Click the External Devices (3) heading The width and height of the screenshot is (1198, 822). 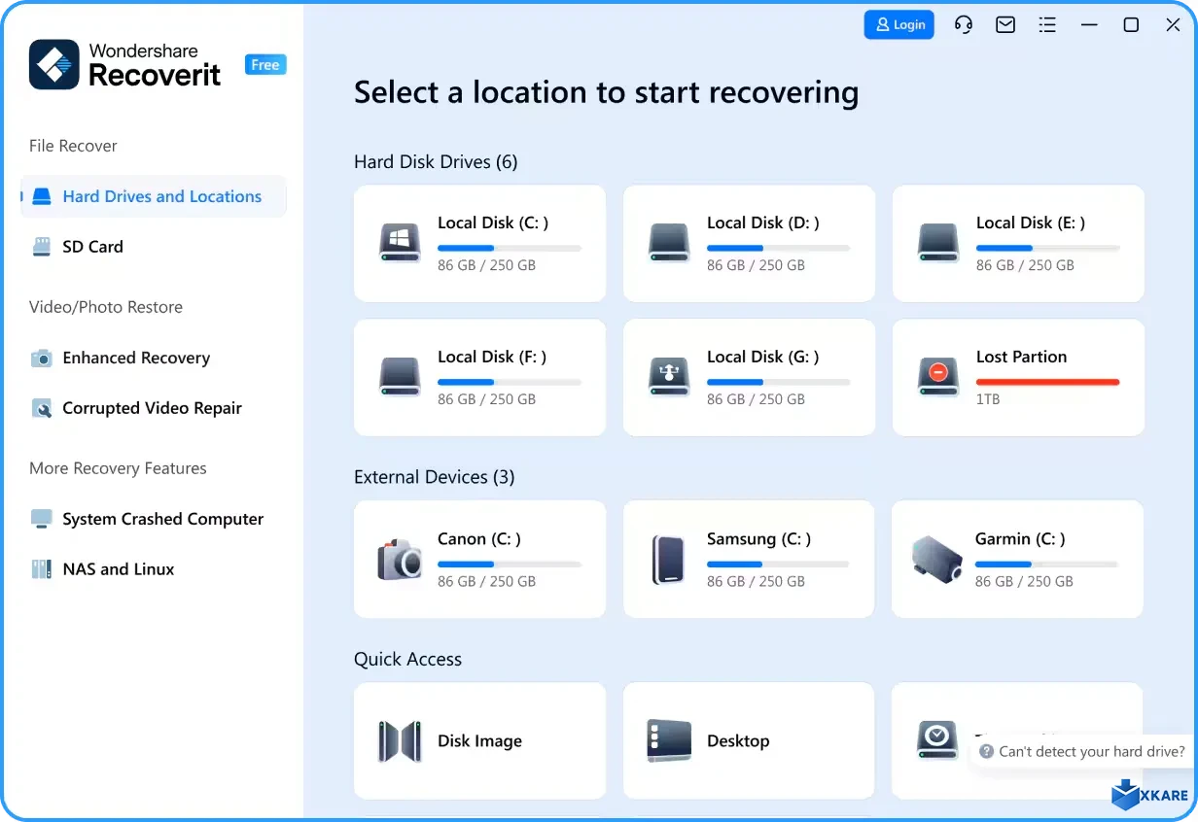point(435,477)
